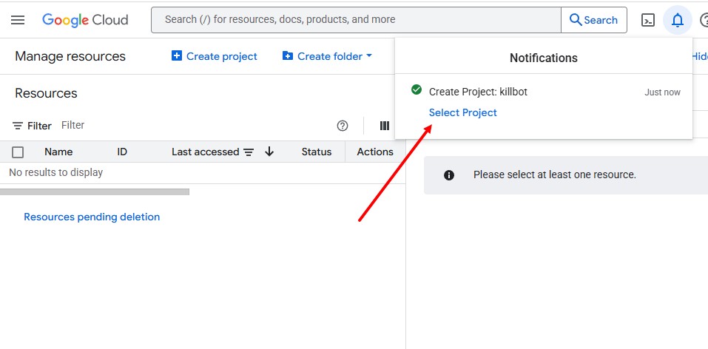Click the Filter icon above the table
Viewport: 708px width, 349px height.
pyautogui.click(x=18, y=126)
